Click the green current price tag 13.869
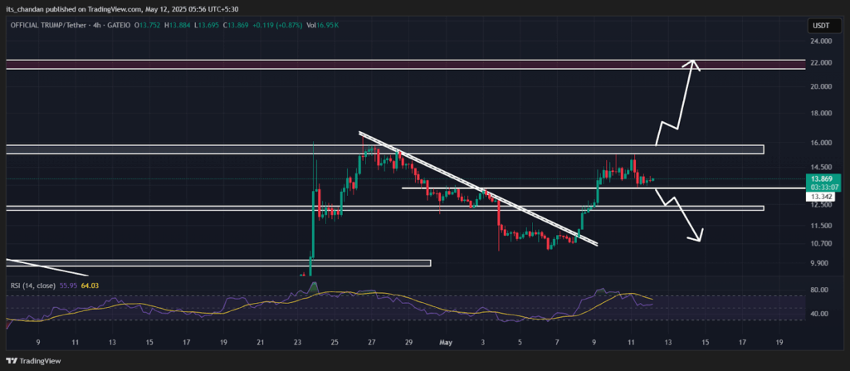 tap(823, 182)
